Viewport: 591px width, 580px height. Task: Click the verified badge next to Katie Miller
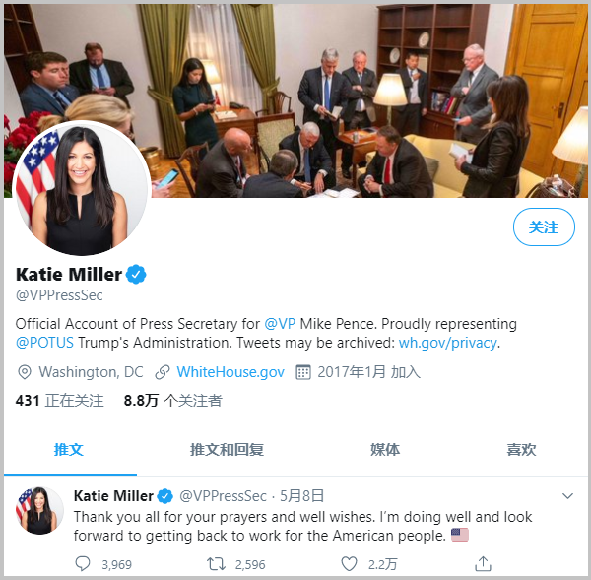pyautogui.click(x=136, y=274)
